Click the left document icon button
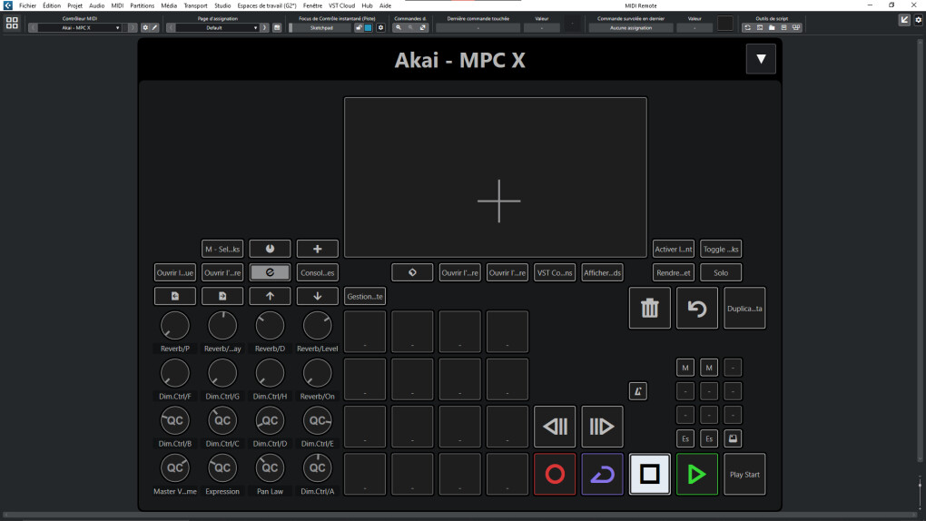The width and height of the screenshot is (926, 521). pos(175,296)
